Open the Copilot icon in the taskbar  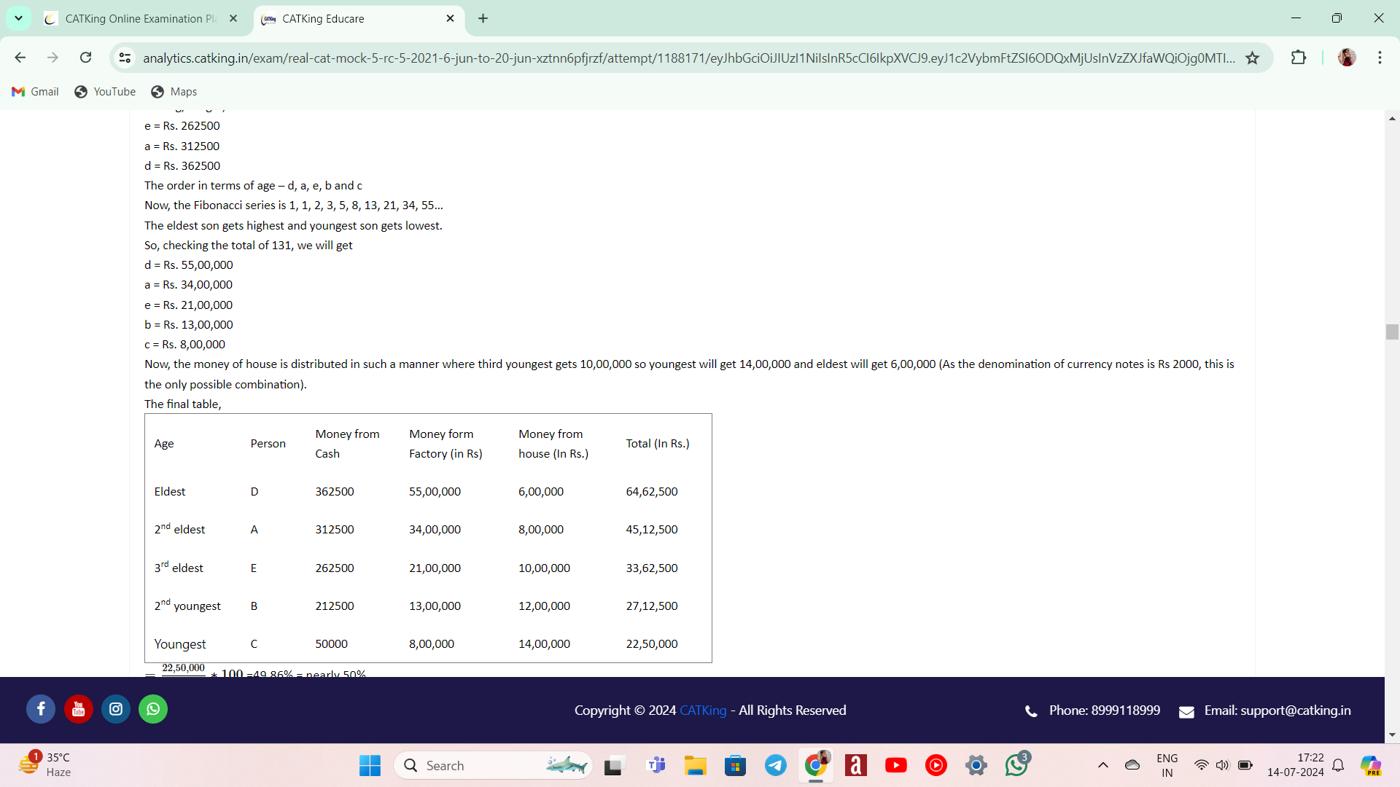coord(1371,765)
